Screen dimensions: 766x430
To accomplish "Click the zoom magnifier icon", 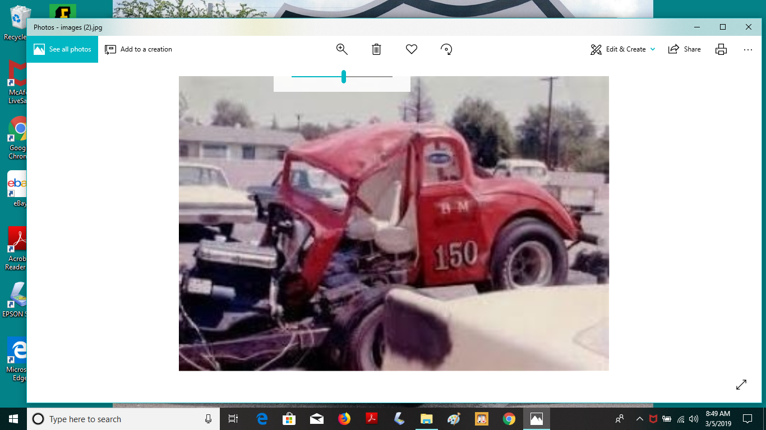I will click(342, 49).
